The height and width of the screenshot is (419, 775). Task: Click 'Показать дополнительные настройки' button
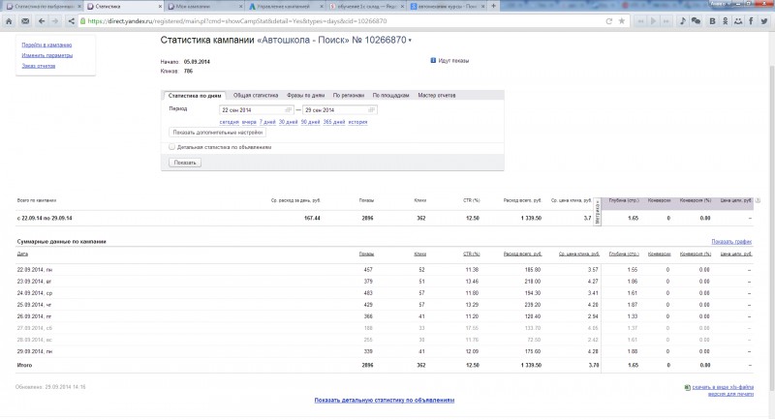click(217, 133)
